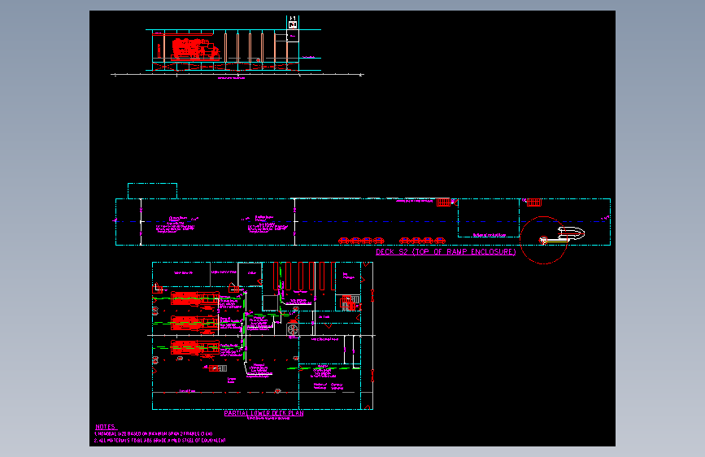Select note 2 about ABS grade materials

click(x=159, y=441)
